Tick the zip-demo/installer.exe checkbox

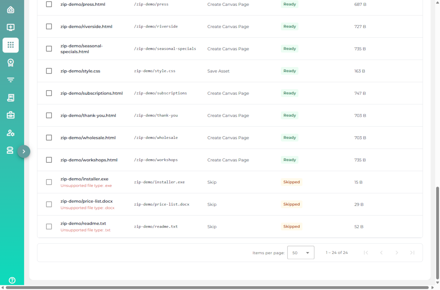point(49,182)
